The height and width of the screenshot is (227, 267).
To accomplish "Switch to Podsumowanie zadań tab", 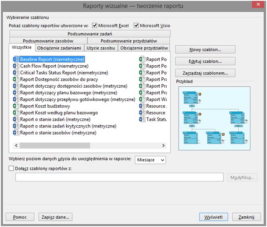I will click(x=90, y=34).
